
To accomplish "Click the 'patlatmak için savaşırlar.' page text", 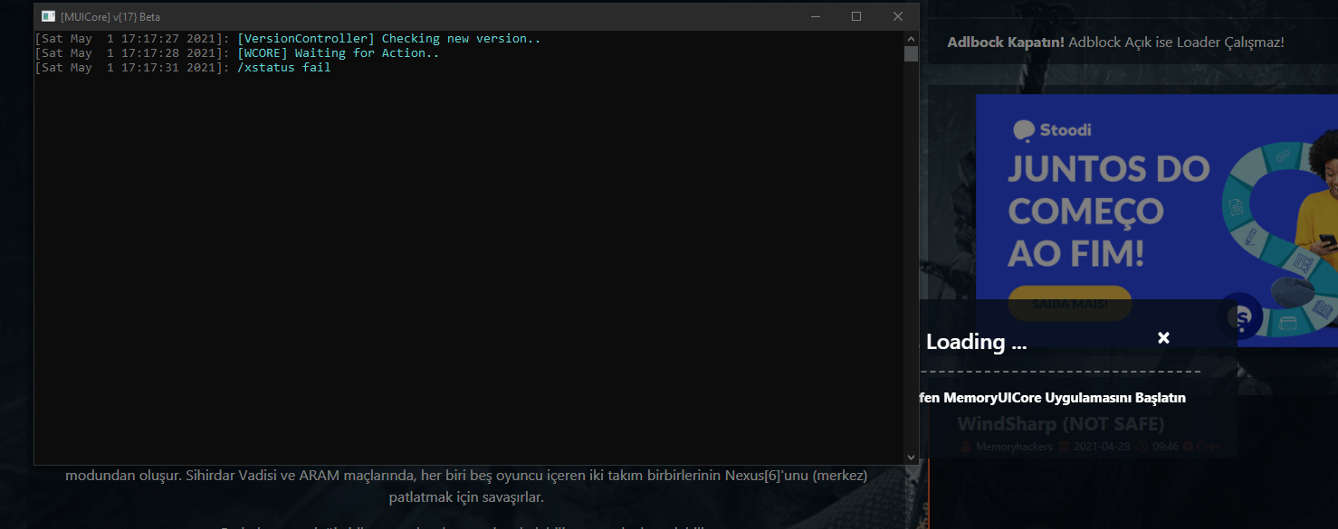I will point(466,497).
